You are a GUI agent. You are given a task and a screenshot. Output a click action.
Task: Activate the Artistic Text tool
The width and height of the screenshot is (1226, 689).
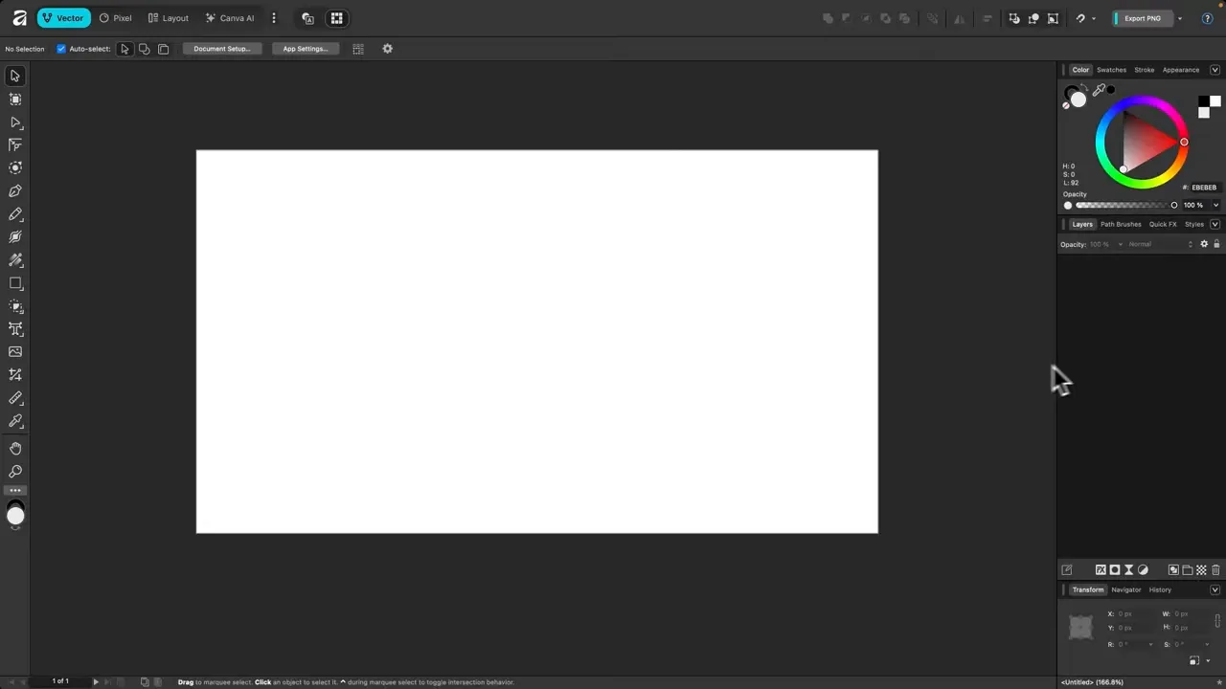[15, 329]
